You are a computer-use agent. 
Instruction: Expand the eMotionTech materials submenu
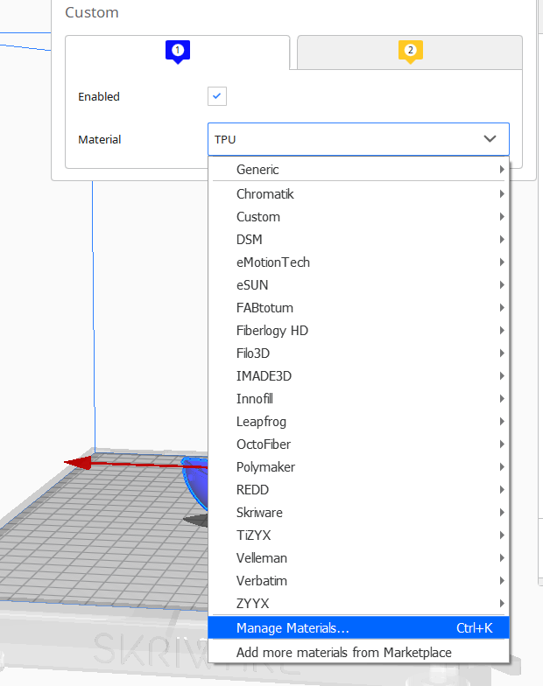point(358,262)
